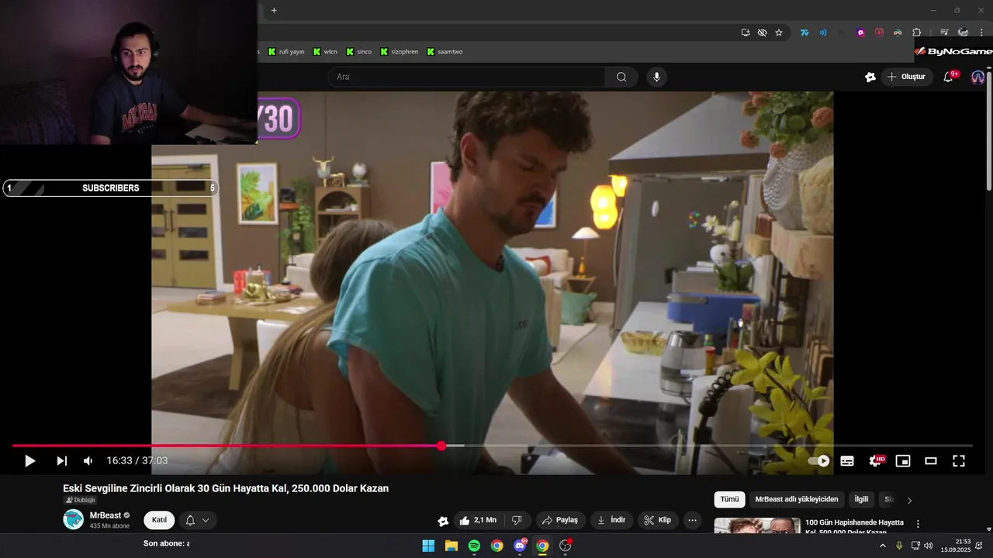Enter fullscreen mode
Screen dimensions: 993x558
[x=959, y=461]
